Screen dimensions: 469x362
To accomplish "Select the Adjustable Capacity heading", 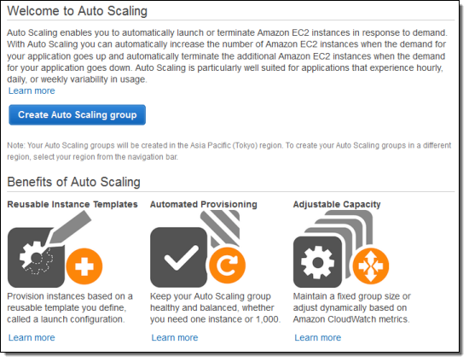I will pyautogui.click(x=337, y=204).
